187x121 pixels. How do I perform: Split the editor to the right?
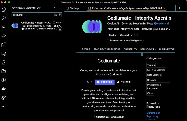coord(178,8)
